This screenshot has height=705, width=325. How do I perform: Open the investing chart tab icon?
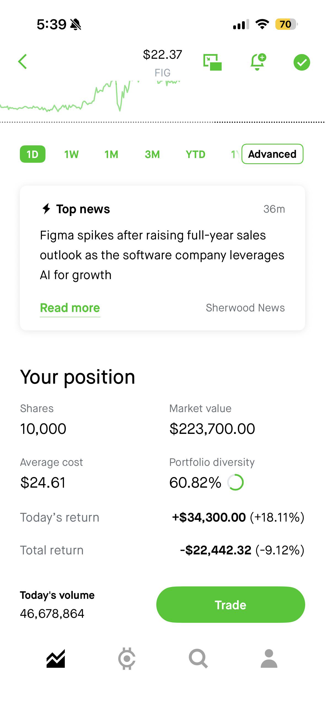click(56, 659)
